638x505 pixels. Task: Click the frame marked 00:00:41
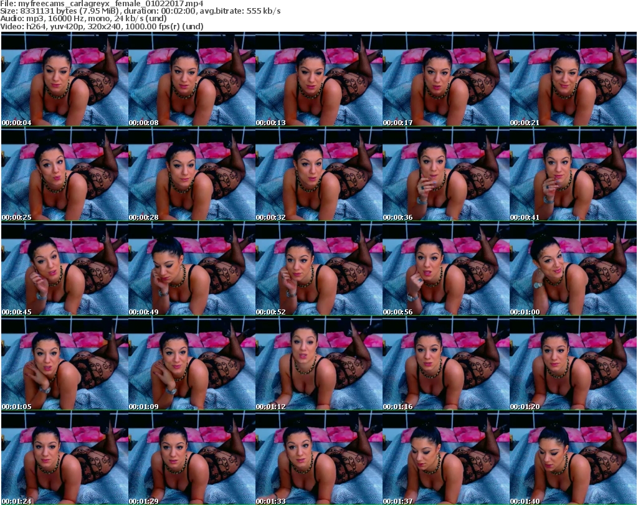573,174
